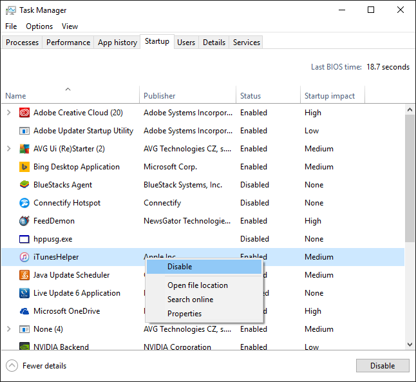
Task: Click the Task Manager title bar icon
Action: click(10, 10)
